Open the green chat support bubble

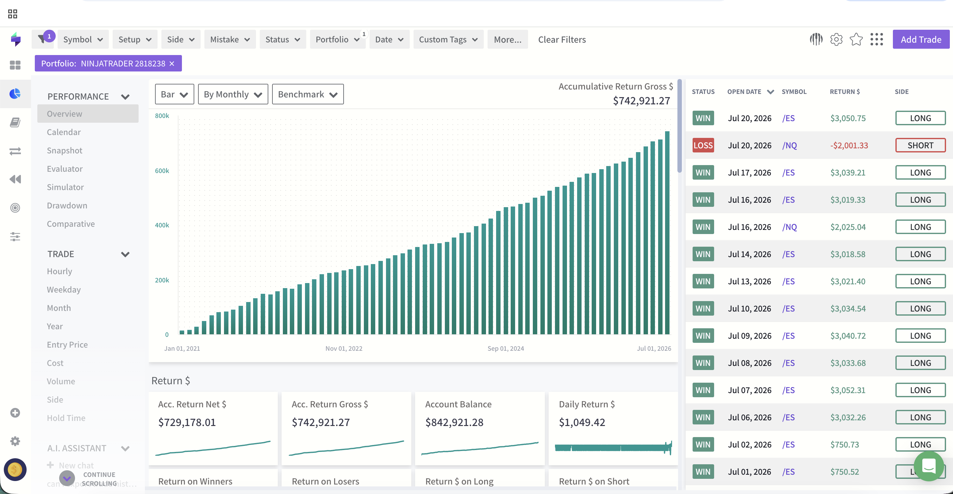929,466
